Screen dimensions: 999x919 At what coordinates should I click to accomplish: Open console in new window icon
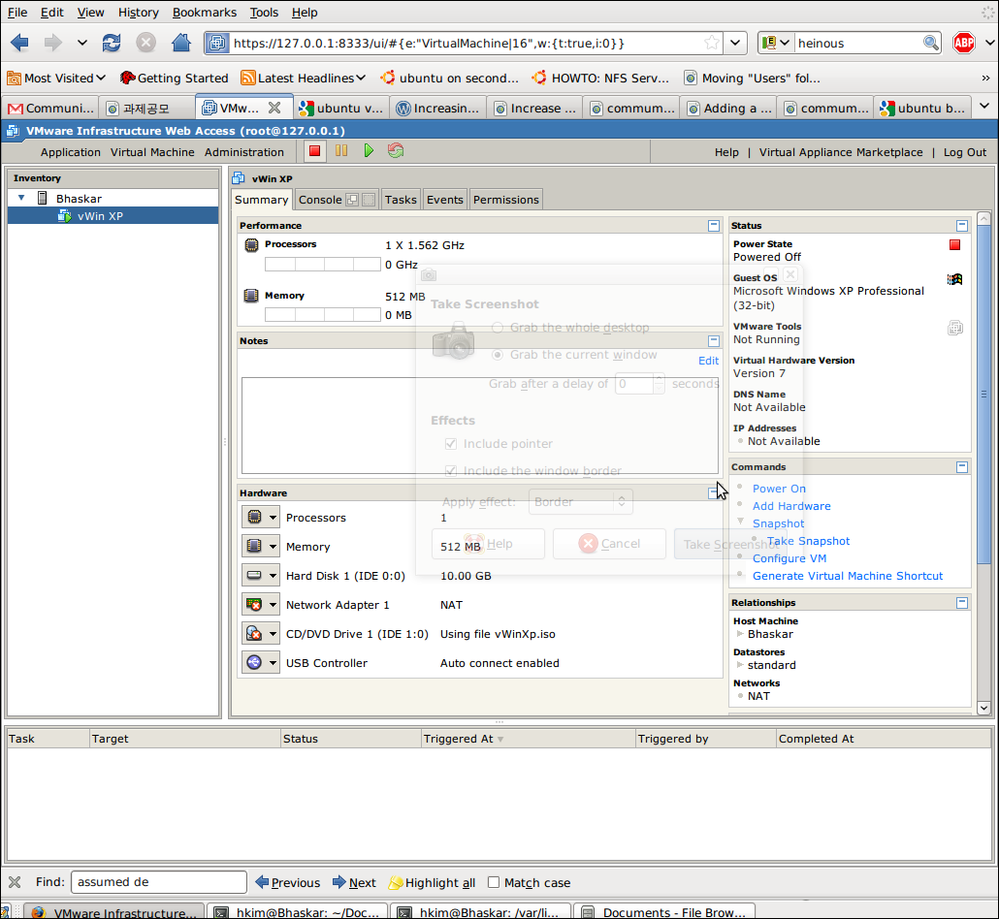pos(352,200)
